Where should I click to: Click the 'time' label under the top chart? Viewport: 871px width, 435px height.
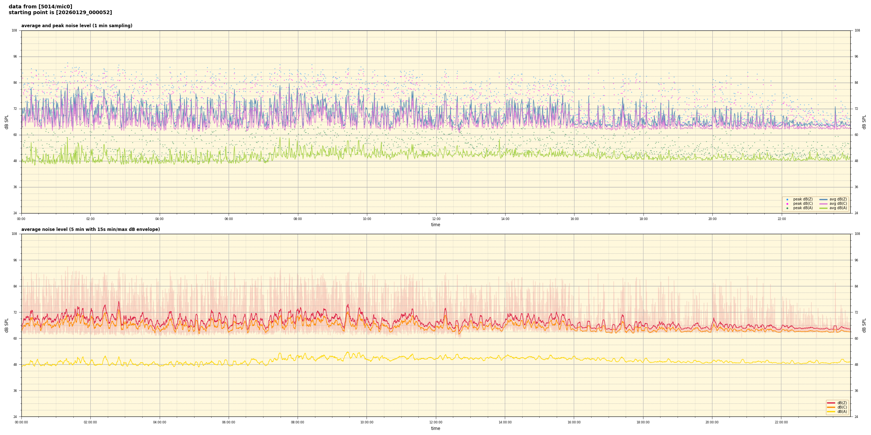click(435, 225)
